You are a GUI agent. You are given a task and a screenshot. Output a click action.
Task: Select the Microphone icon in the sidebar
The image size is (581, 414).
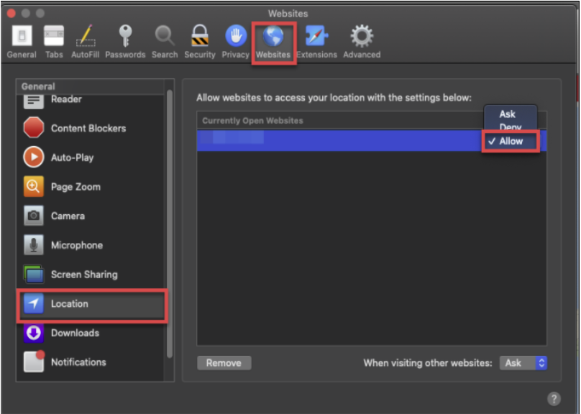click(x=33, y=245)
